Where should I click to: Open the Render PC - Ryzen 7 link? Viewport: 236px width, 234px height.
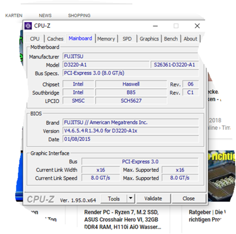(123, 219)
